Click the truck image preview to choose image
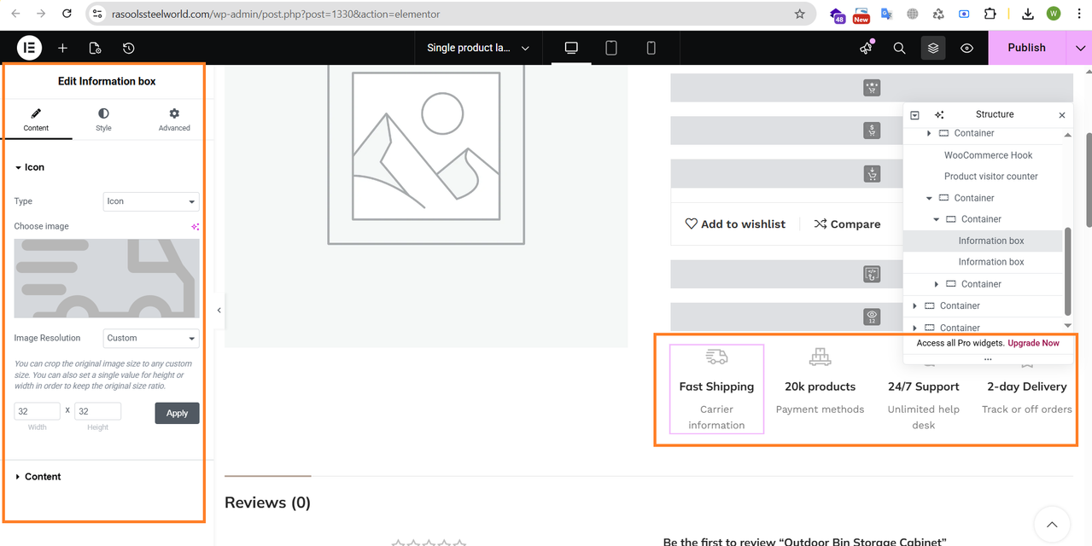Screen dimensions: 1092x546 click(x=107, y=278)
